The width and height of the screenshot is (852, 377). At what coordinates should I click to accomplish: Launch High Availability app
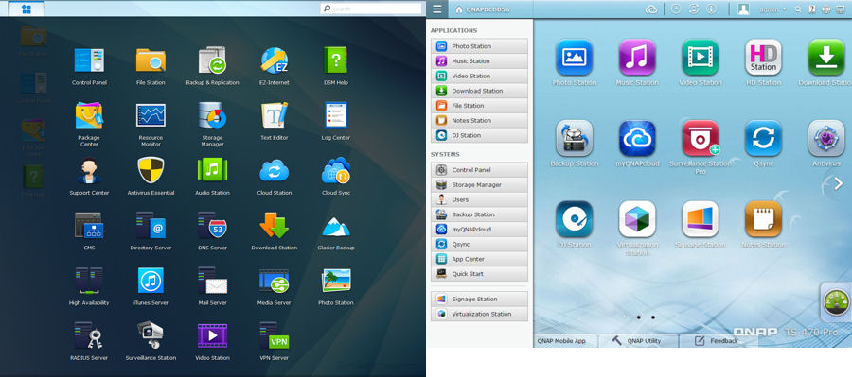click(89, 281)
